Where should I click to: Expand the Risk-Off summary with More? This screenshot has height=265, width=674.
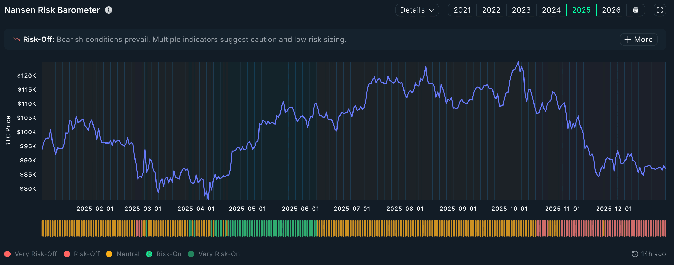(639, 39)
